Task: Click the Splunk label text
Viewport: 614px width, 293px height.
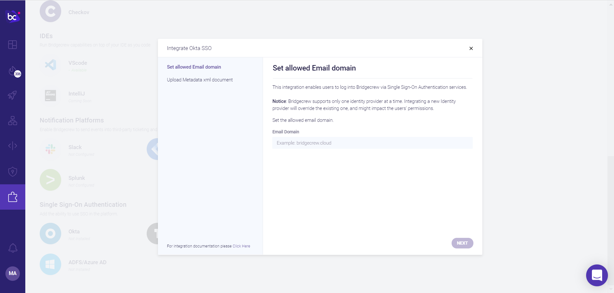Action: pyautogui.click(x=77, y=178)
